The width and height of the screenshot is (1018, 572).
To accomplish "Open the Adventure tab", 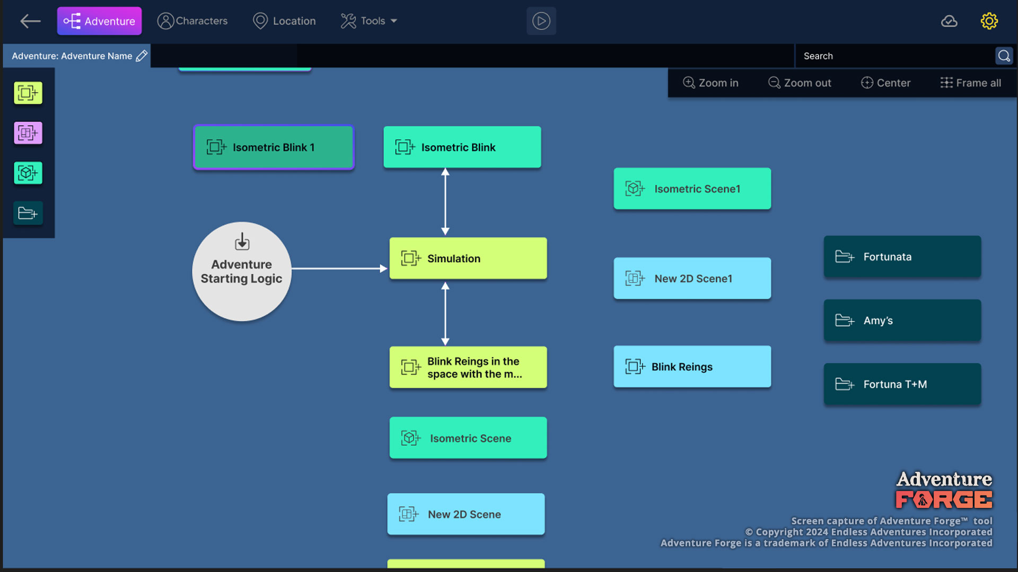I will point(99,21).
